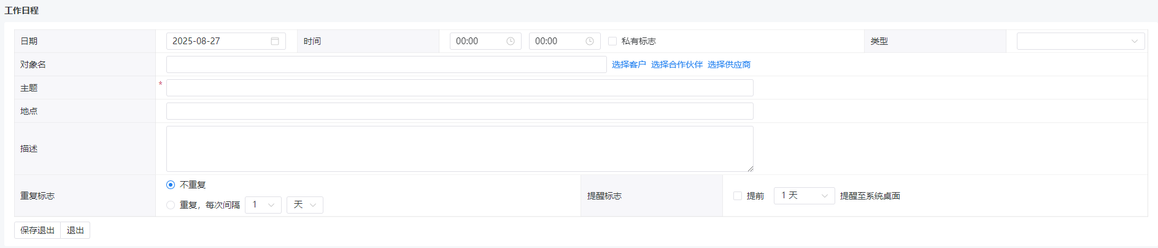This screenshot has height=248, width=1158.
Task: Click inside the 描述 text area
Action: pos(459,149)
